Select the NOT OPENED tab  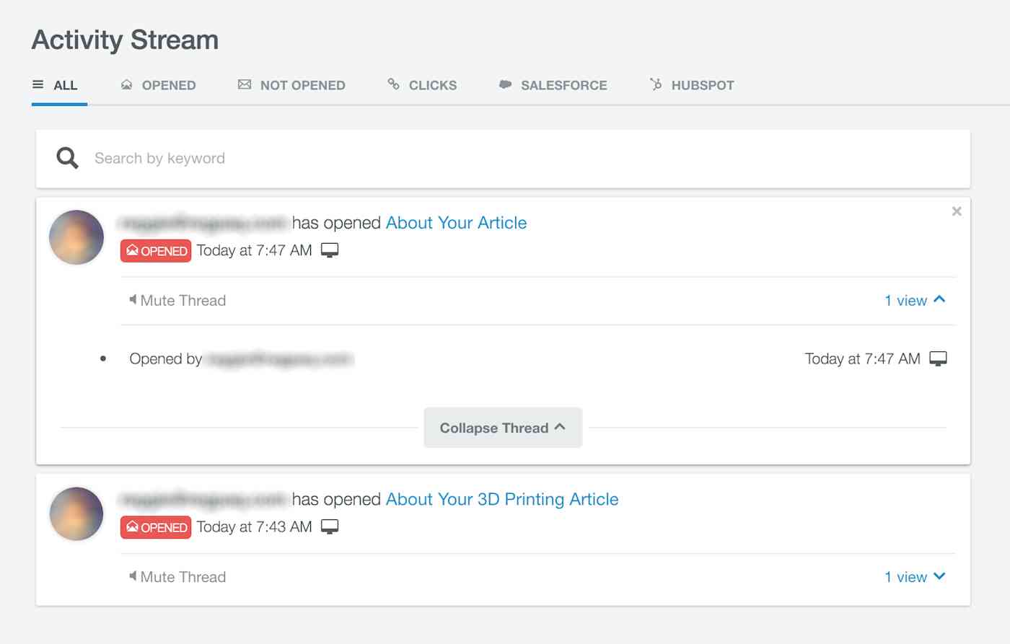[291, 85]
